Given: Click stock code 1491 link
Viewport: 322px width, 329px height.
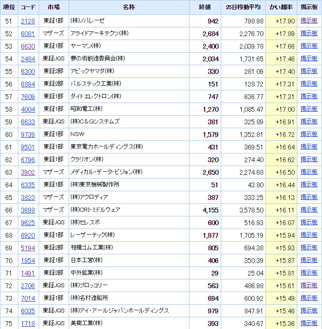Looking at the screenshot, I should 28,273.
